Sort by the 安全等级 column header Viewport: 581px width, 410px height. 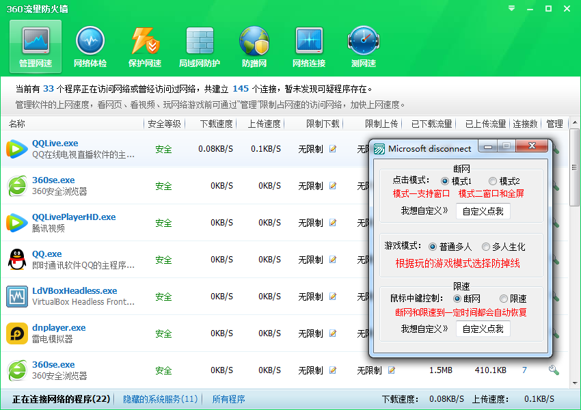click(165, 124)
